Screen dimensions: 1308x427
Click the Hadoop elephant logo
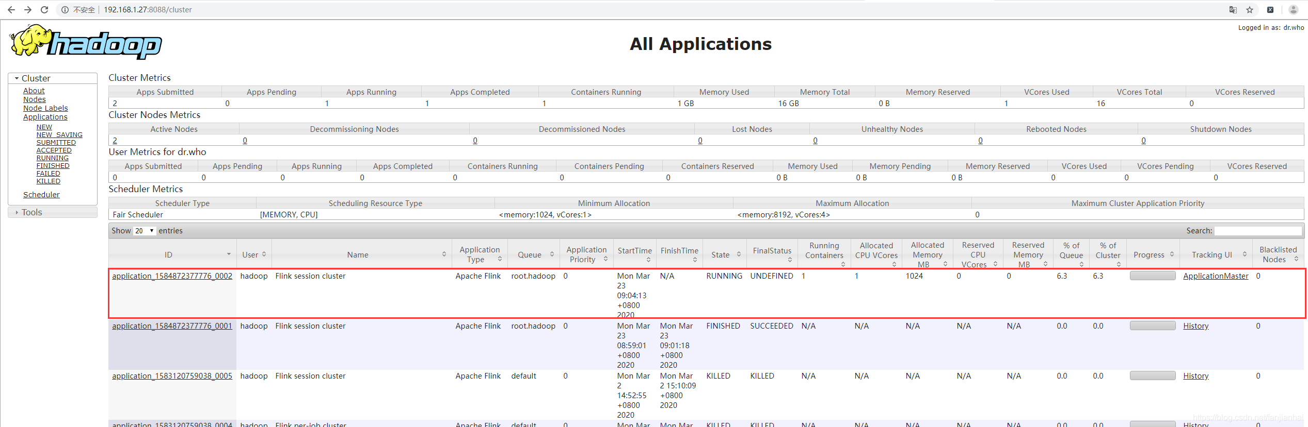pyautogui.click(x=86, y=41)
